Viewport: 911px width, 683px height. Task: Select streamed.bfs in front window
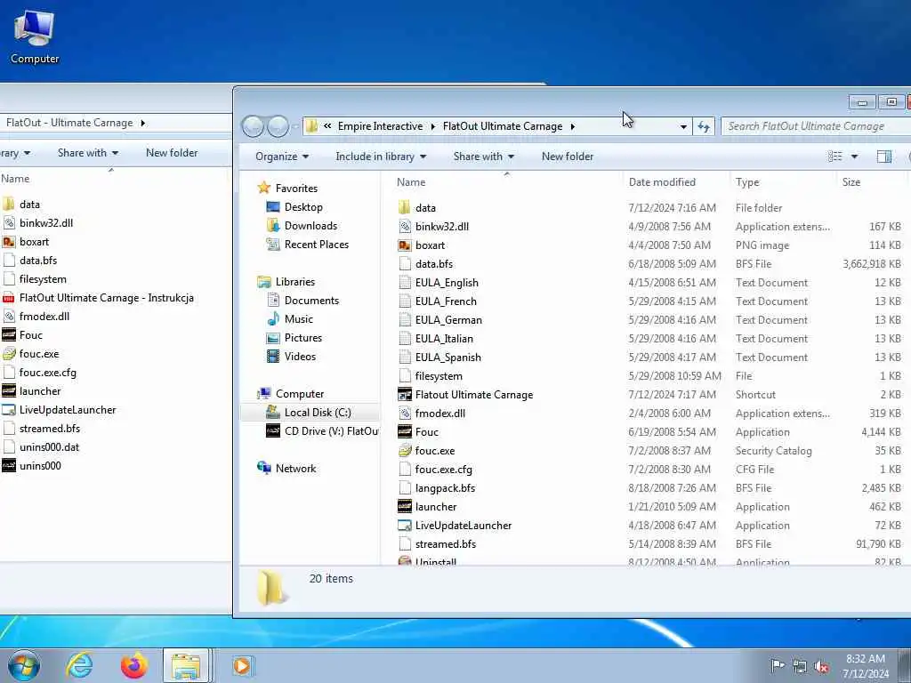point(445,544)
